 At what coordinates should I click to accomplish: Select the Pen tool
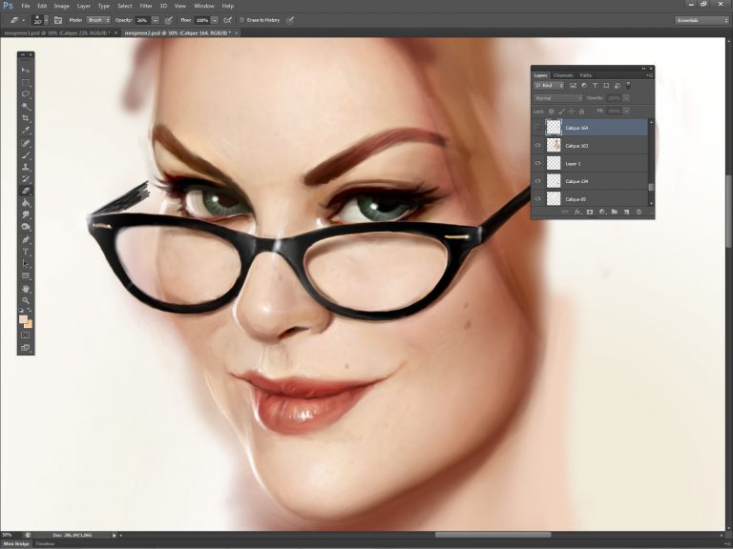tap(26, 240)
